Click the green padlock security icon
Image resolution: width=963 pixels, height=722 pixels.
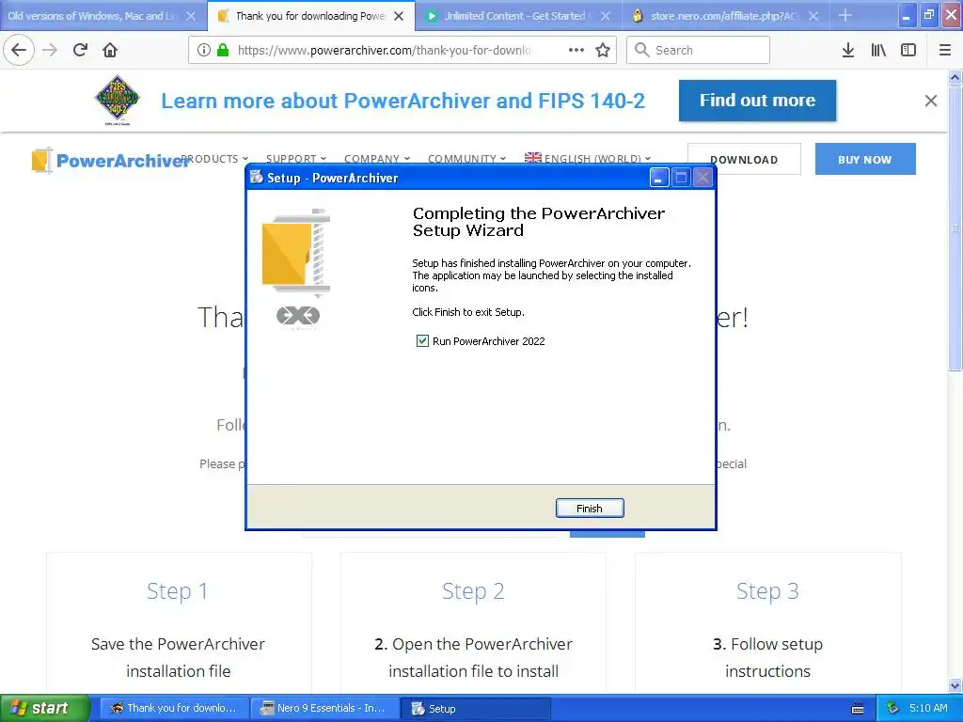click(x=223, y=50)
